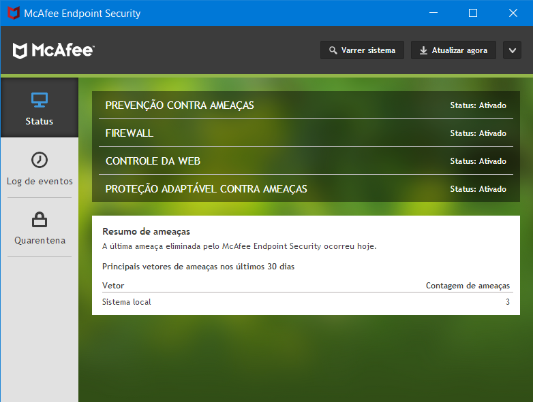Click the Varrer sistema scan button
Screen dimensions: 533x402
coord(362,50)
